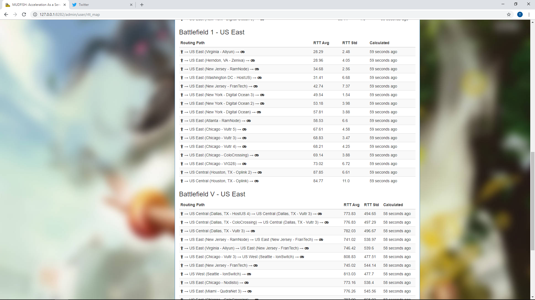The image size is (535, 300).
Task: Click gamepad icon in Virginia Aliyun row
Action: 243,52
